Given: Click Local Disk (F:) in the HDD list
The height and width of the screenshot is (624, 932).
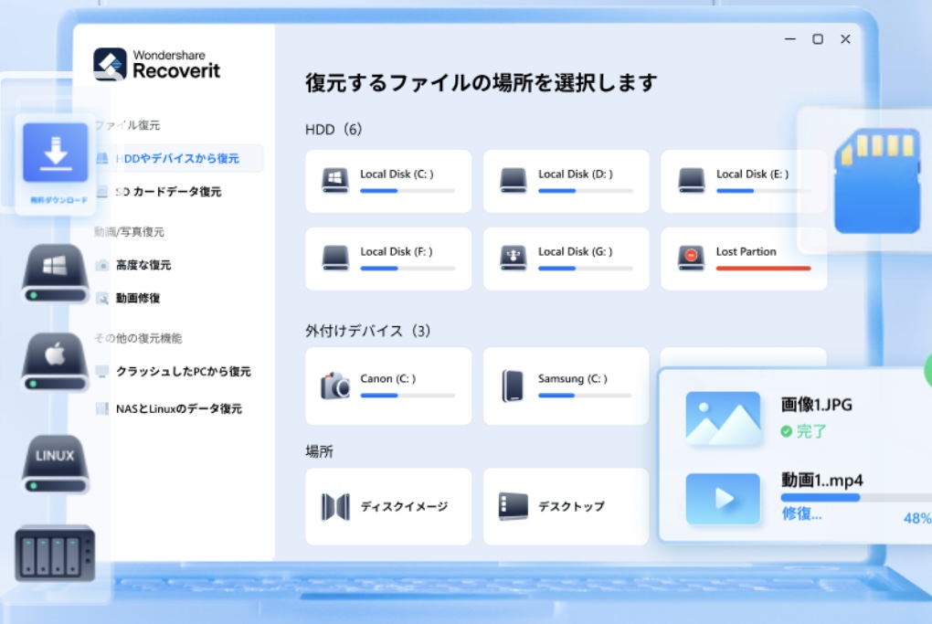Looking at the screenshot, I should 334,259.
